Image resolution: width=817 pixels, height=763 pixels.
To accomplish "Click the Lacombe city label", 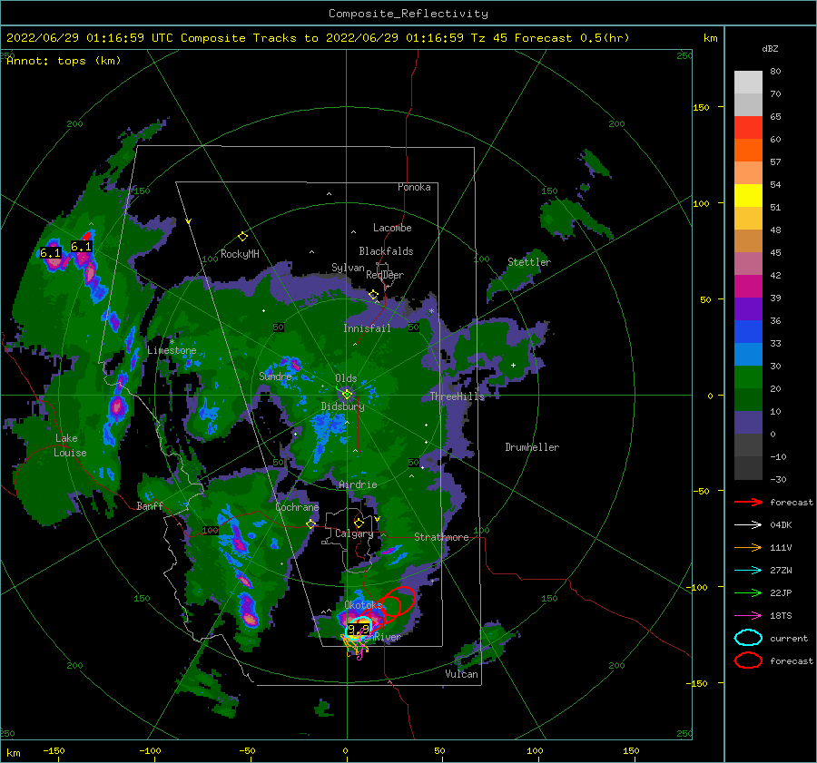I will point(392,228).
